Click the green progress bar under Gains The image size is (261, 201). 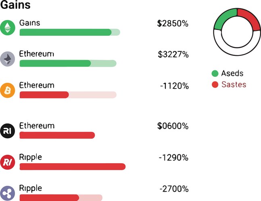click(65, 32)
